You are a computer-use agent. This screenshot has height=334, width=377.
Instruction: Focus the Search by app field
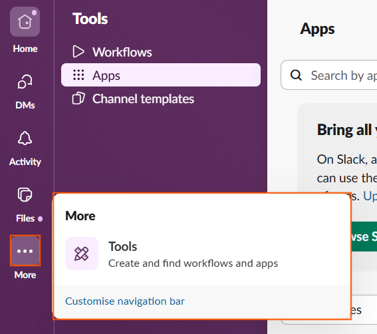coord(329,75)
